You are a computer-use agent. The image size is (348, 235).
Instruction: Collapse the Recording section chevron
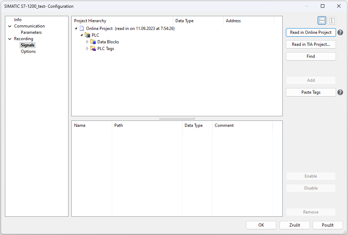pyautogui.click(x=10, y=39)
